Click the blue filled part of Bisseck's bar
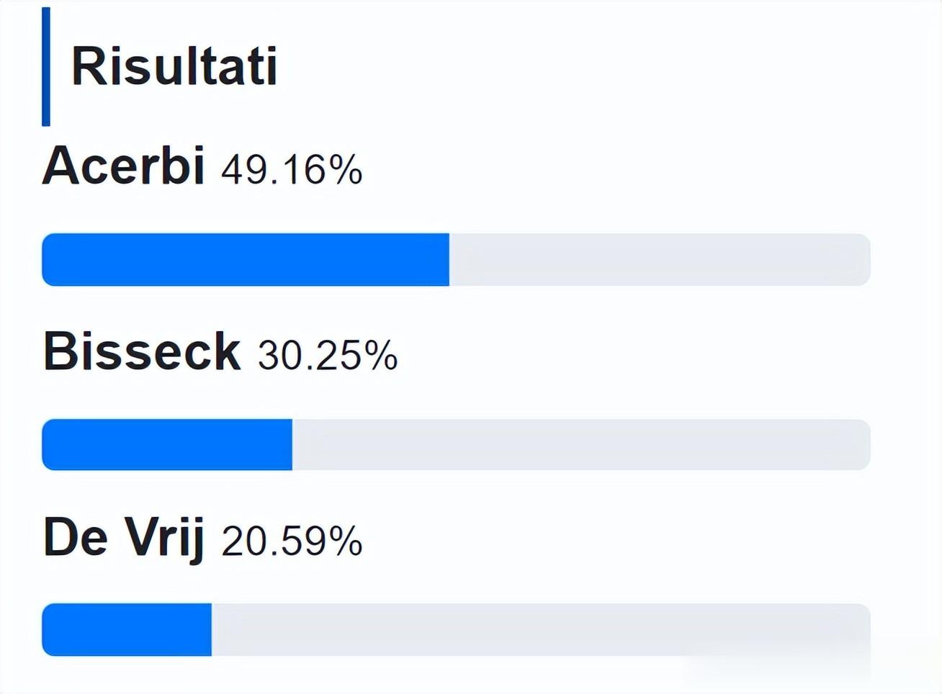Image resolution: width=942 pixels, height=694 pixels. pyautogui.click(x=167, y=445)
